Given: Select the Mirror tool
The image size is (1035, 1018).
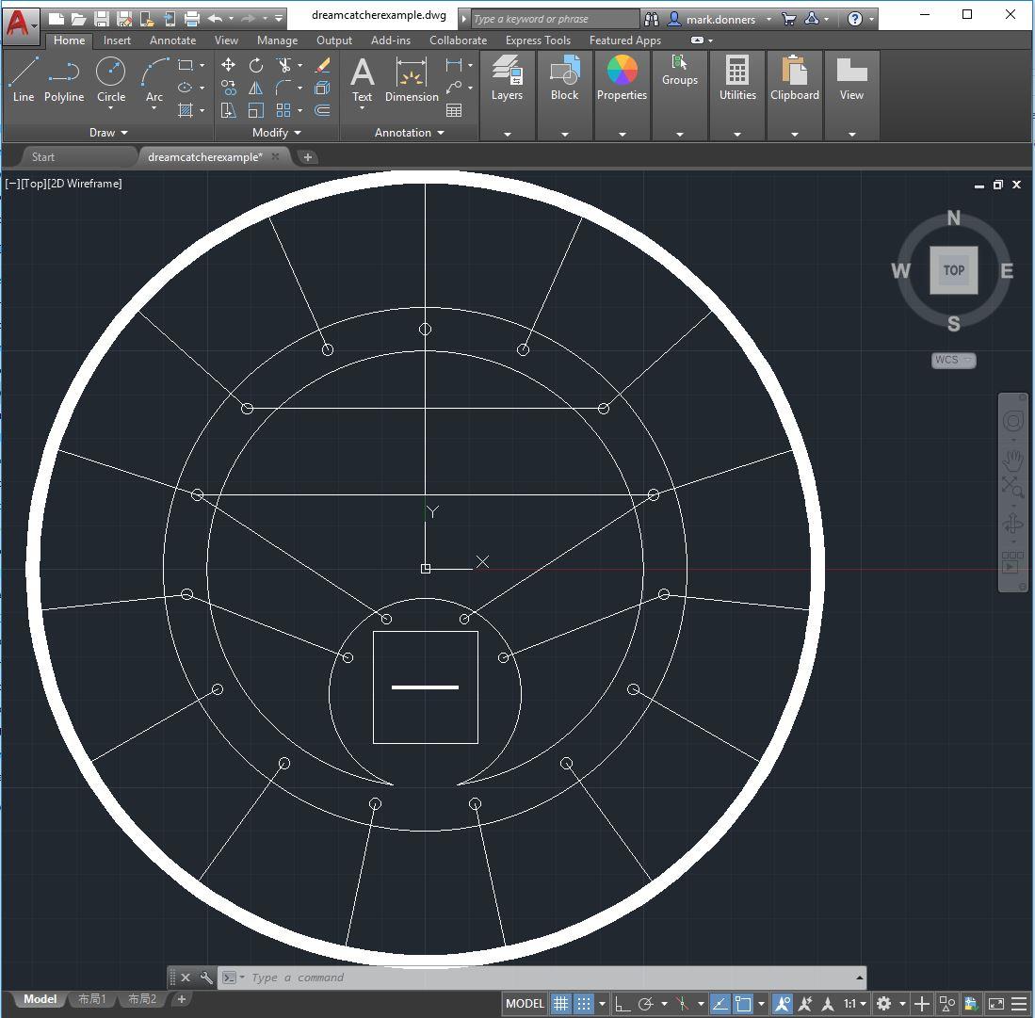Looking at the screenshot, I should click(x=256, y=88).
